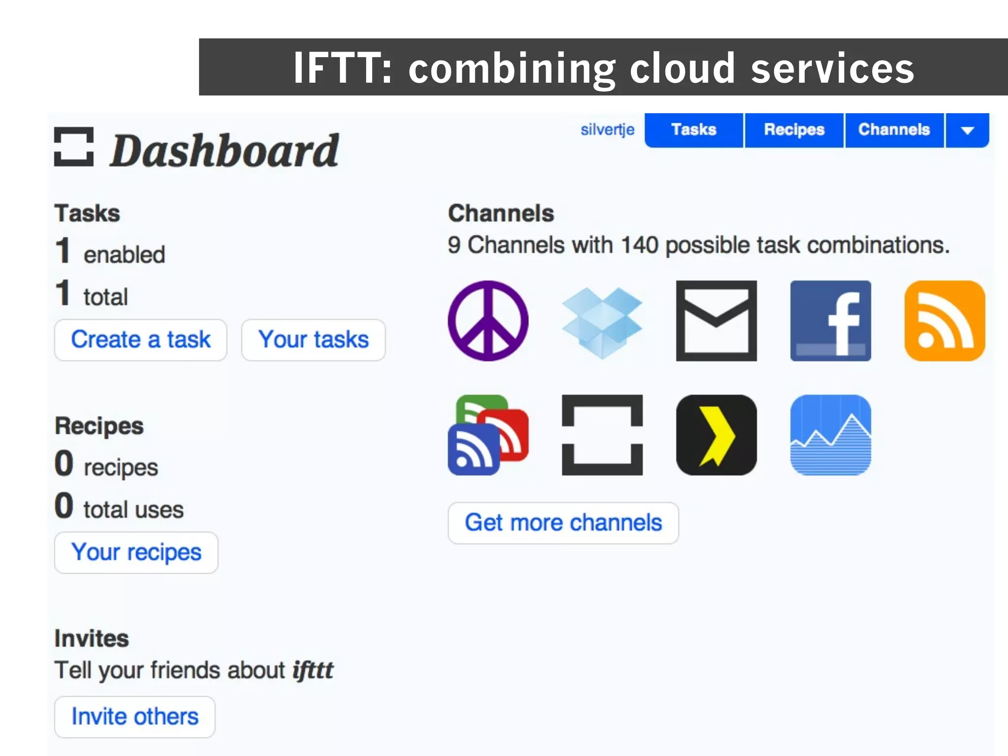
Task: Click the '1 enabled' tasks count
Action: click(110, 252)
